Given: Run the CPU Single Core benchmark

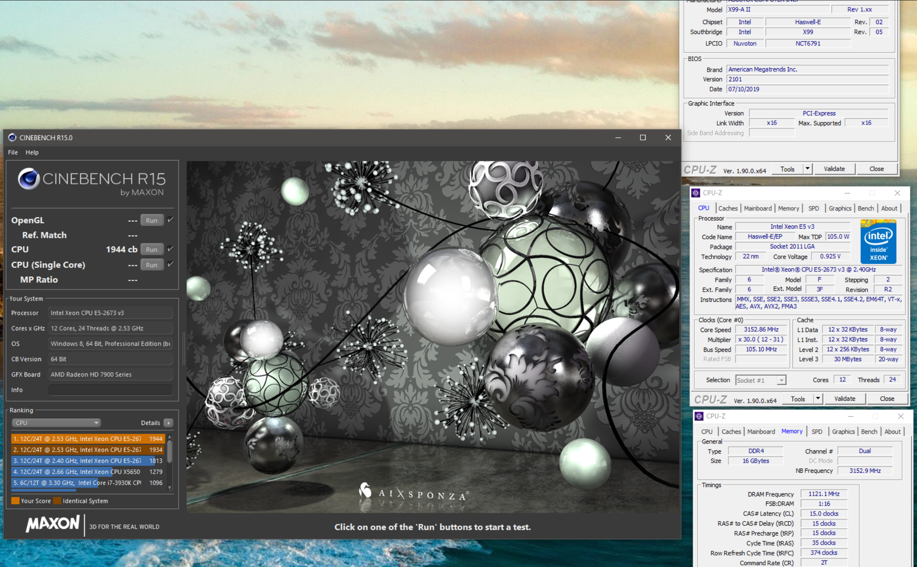Looking at the screenshot, I should click(152, 265).
